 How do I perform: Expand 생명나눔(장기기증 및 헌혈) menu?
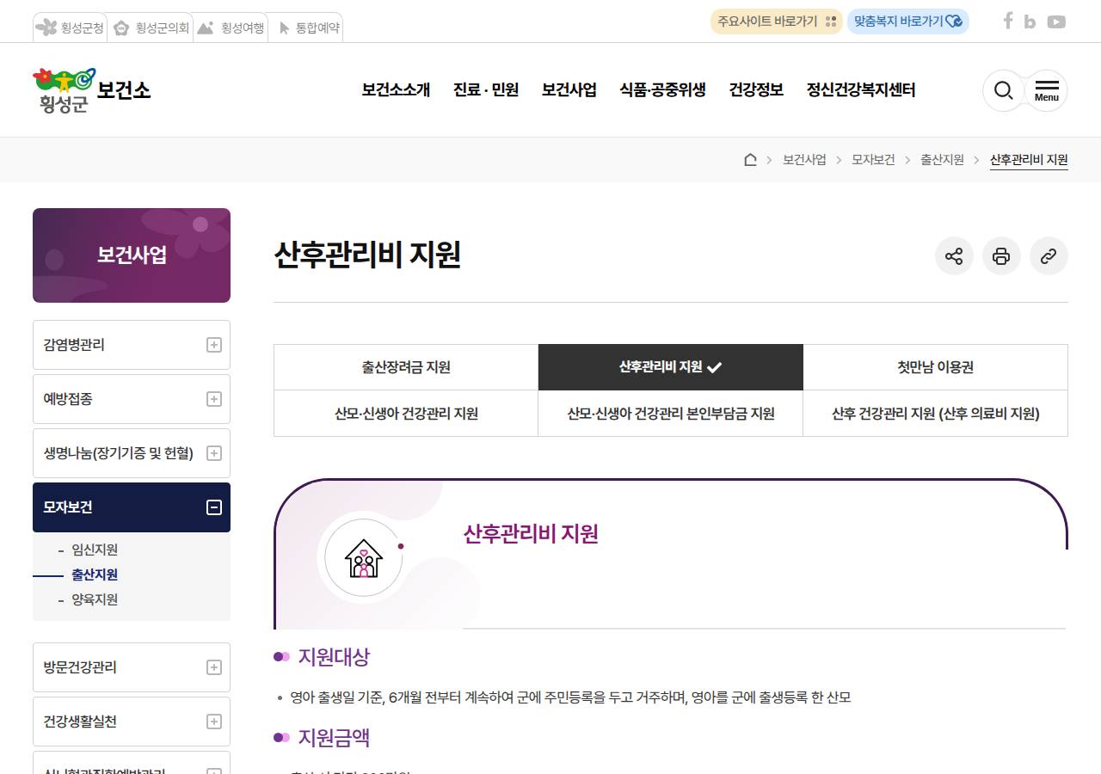[x=132, y=453]
